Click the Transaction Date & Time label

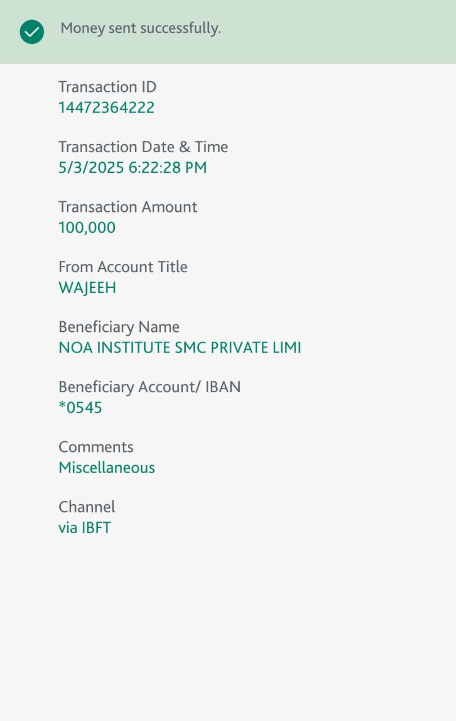point(143,147)
